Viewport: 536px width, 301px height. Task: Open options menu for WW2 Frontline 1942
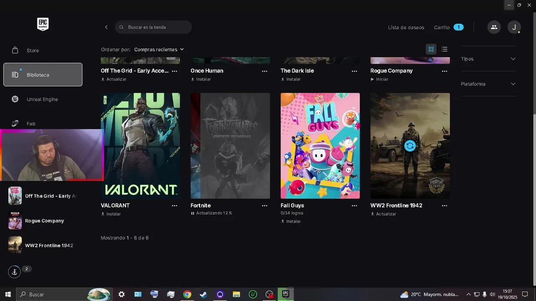445,206
